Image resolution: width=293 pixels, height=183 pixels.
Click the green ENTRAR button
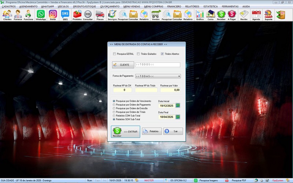126,131
